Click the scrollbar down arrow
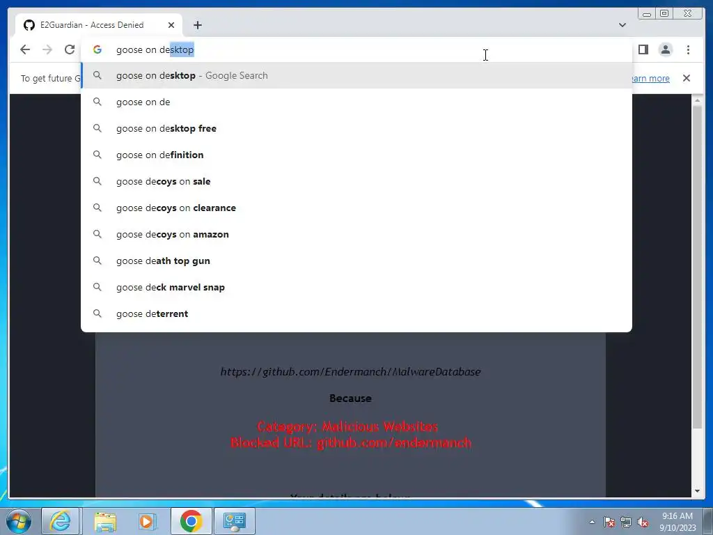Screen dimensions: 713x535 697,491
